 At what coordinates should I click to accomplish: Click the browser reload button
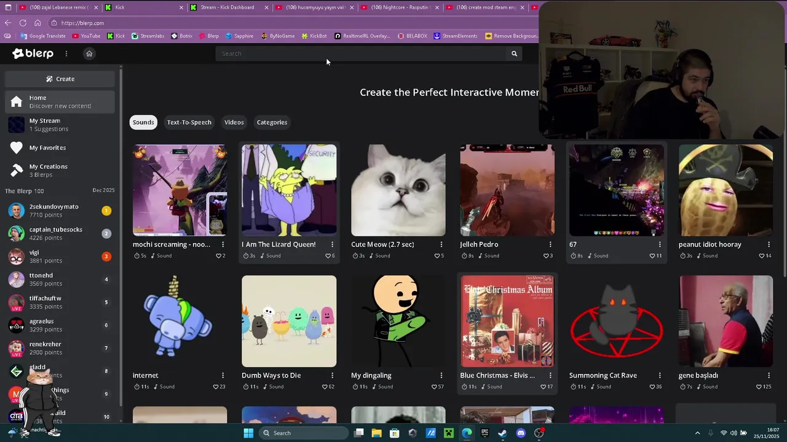23,23
